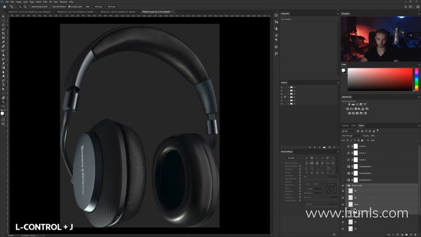Select the Move tool in the toolbar
This screenshot has width=421, height=237.
(3, 16)
